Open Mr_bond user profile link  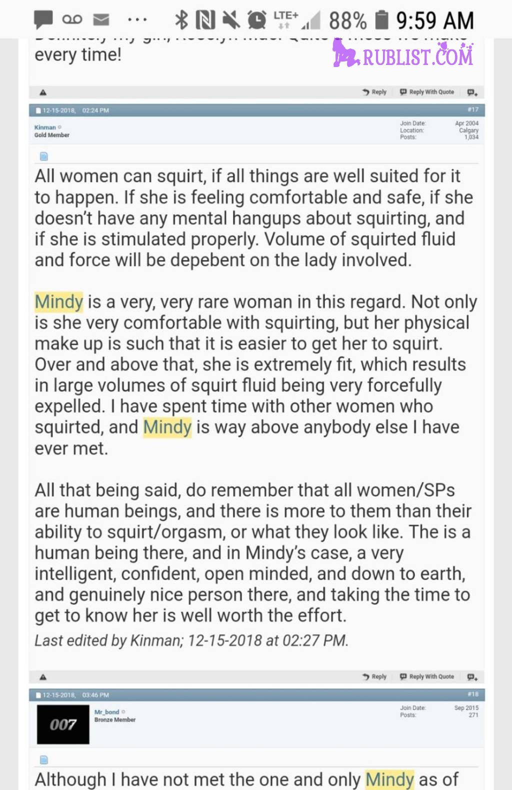107,712
